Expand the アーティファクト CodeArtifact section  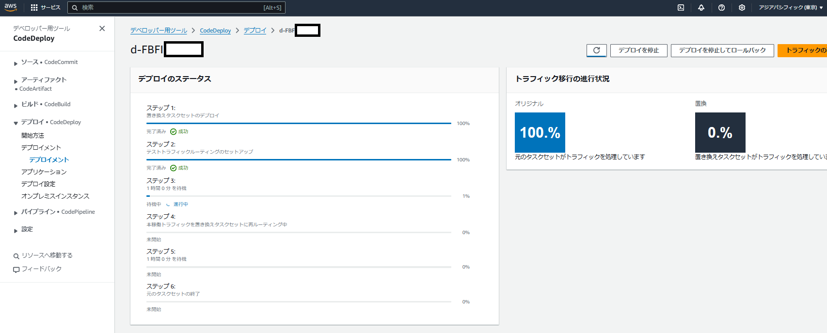(x=16, y=81)
